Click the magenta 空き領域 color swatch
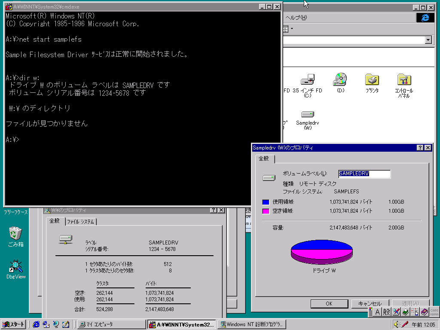Image resolution: width=440 pixels, height=330 pixels. pyautogui.click(x=266, y=211)
